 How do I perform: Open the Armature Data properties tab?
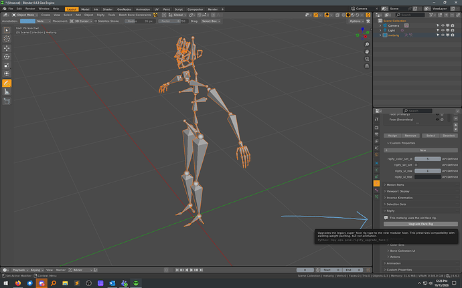376,183
